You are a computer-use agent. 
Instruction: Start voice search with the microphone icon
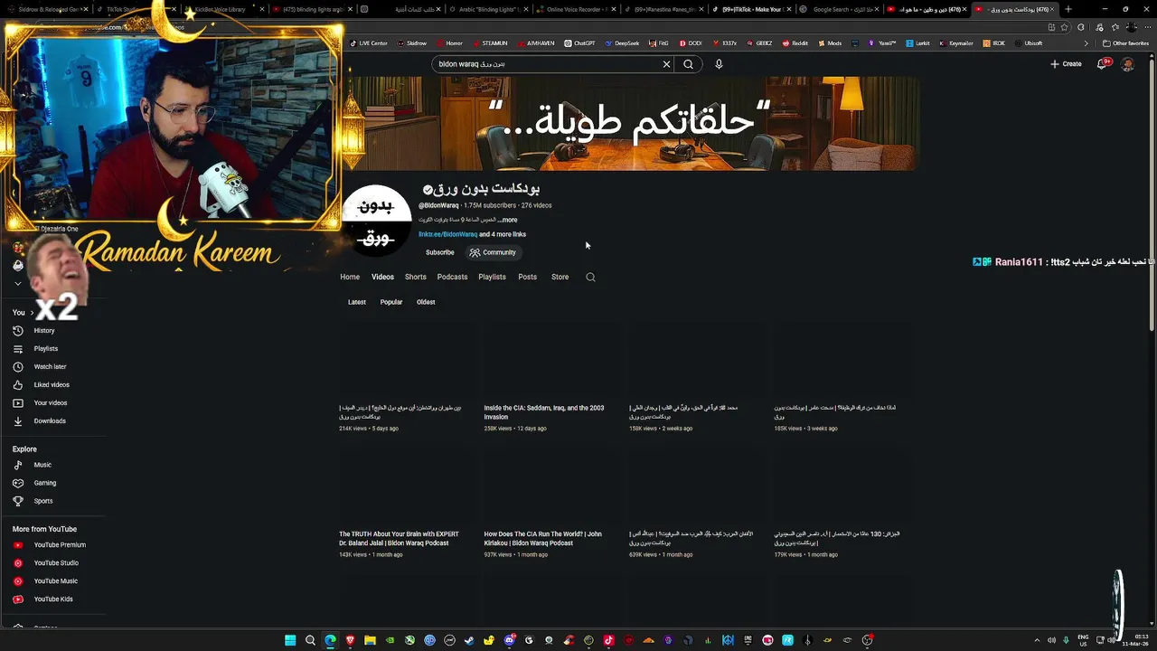[x=719, y=64]
